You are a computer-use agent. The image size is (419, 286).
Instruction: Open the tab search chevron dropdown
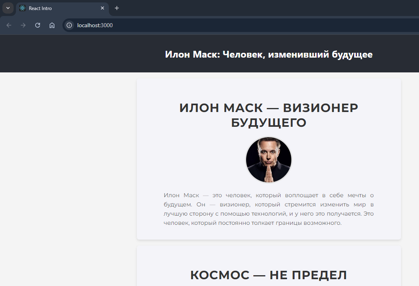pyautogui.click(x=8, y=8)
